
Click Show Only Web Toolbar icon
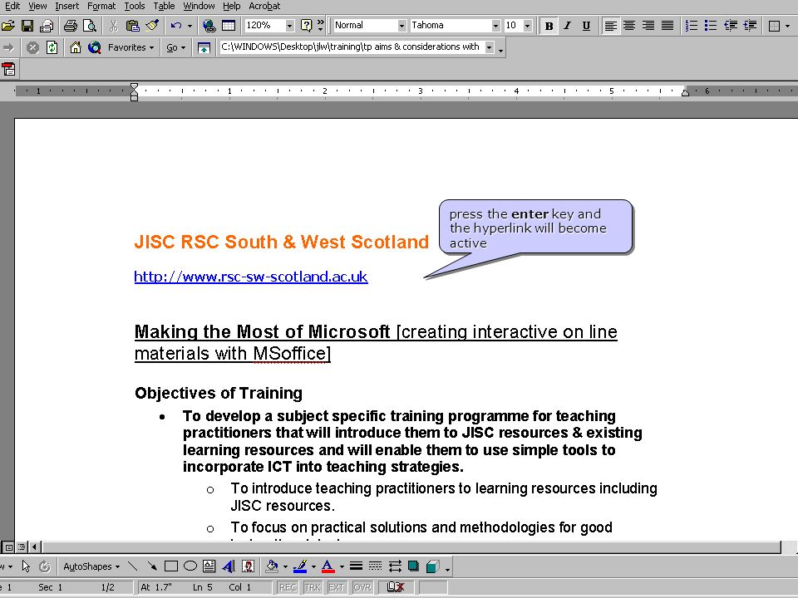coord(204,48)
